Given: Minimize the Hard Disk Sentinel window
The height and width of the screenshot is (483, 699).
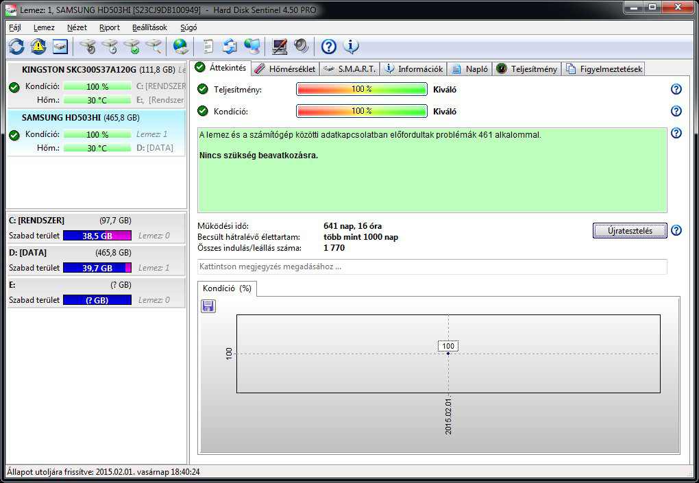Looking at the screenshot, I should coord(634,8).
